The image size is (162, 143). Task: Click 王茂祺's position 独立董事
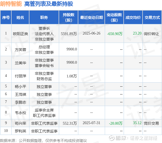(44, 94)
